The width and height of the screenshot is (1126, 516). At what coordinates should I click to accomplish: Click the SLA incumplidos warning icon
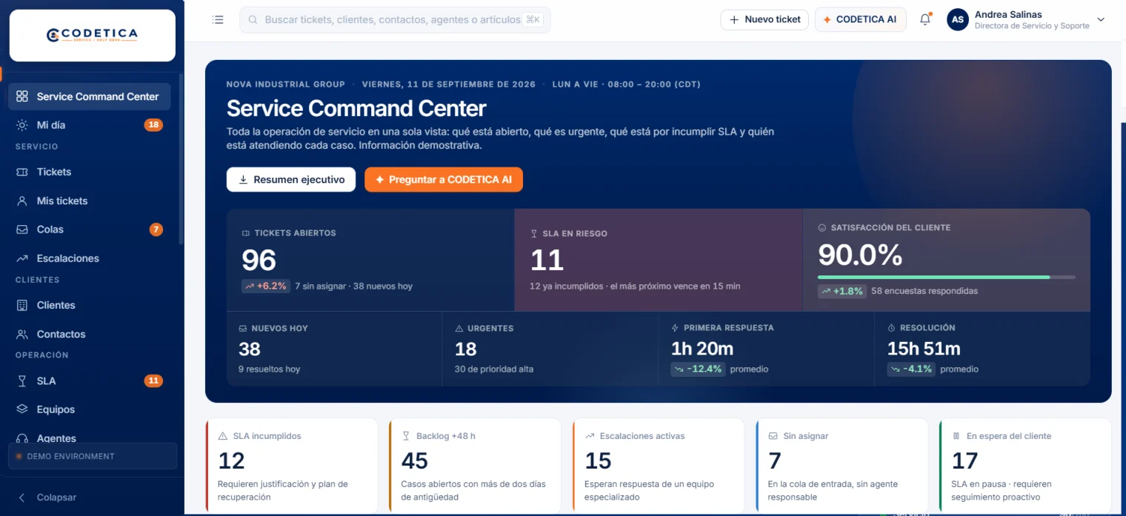pos(223,436)
